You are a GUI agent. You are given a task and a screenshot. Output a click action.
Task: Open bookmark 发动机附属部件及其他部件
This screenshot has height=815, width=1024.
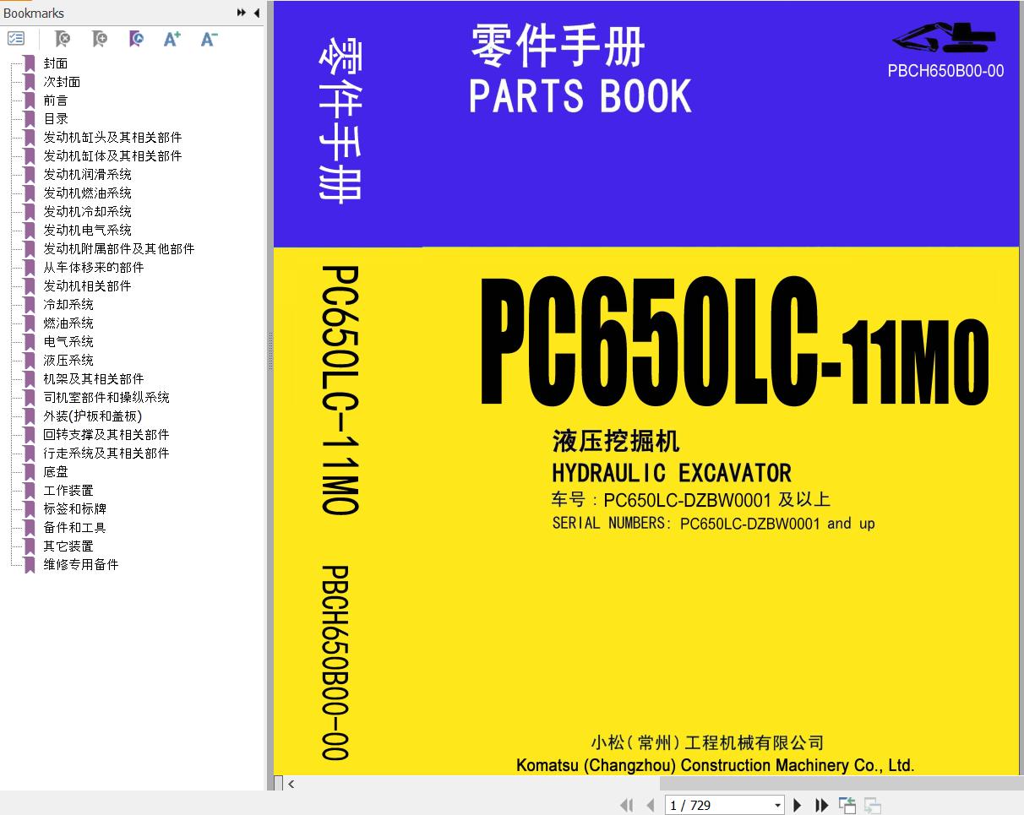pos(119,249)
